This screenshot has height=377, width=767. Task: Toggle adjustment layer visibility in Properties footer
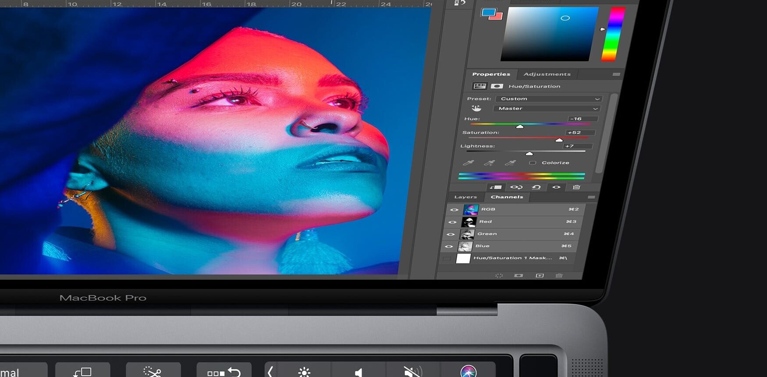pos(556,187)
